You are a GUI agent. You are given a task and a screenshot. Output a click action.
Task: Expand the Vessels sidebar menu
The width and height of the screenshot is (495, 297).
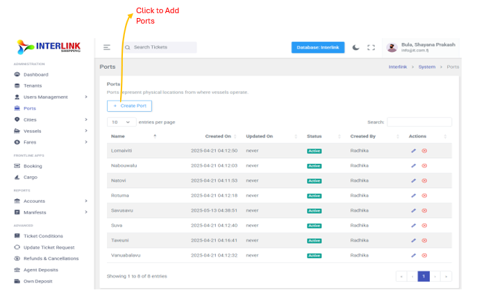(x=32, y=130)
